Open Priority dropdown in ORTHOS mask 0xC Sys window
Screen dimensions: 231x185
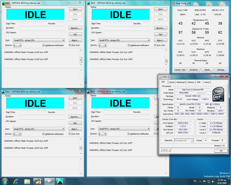[102, 45]
